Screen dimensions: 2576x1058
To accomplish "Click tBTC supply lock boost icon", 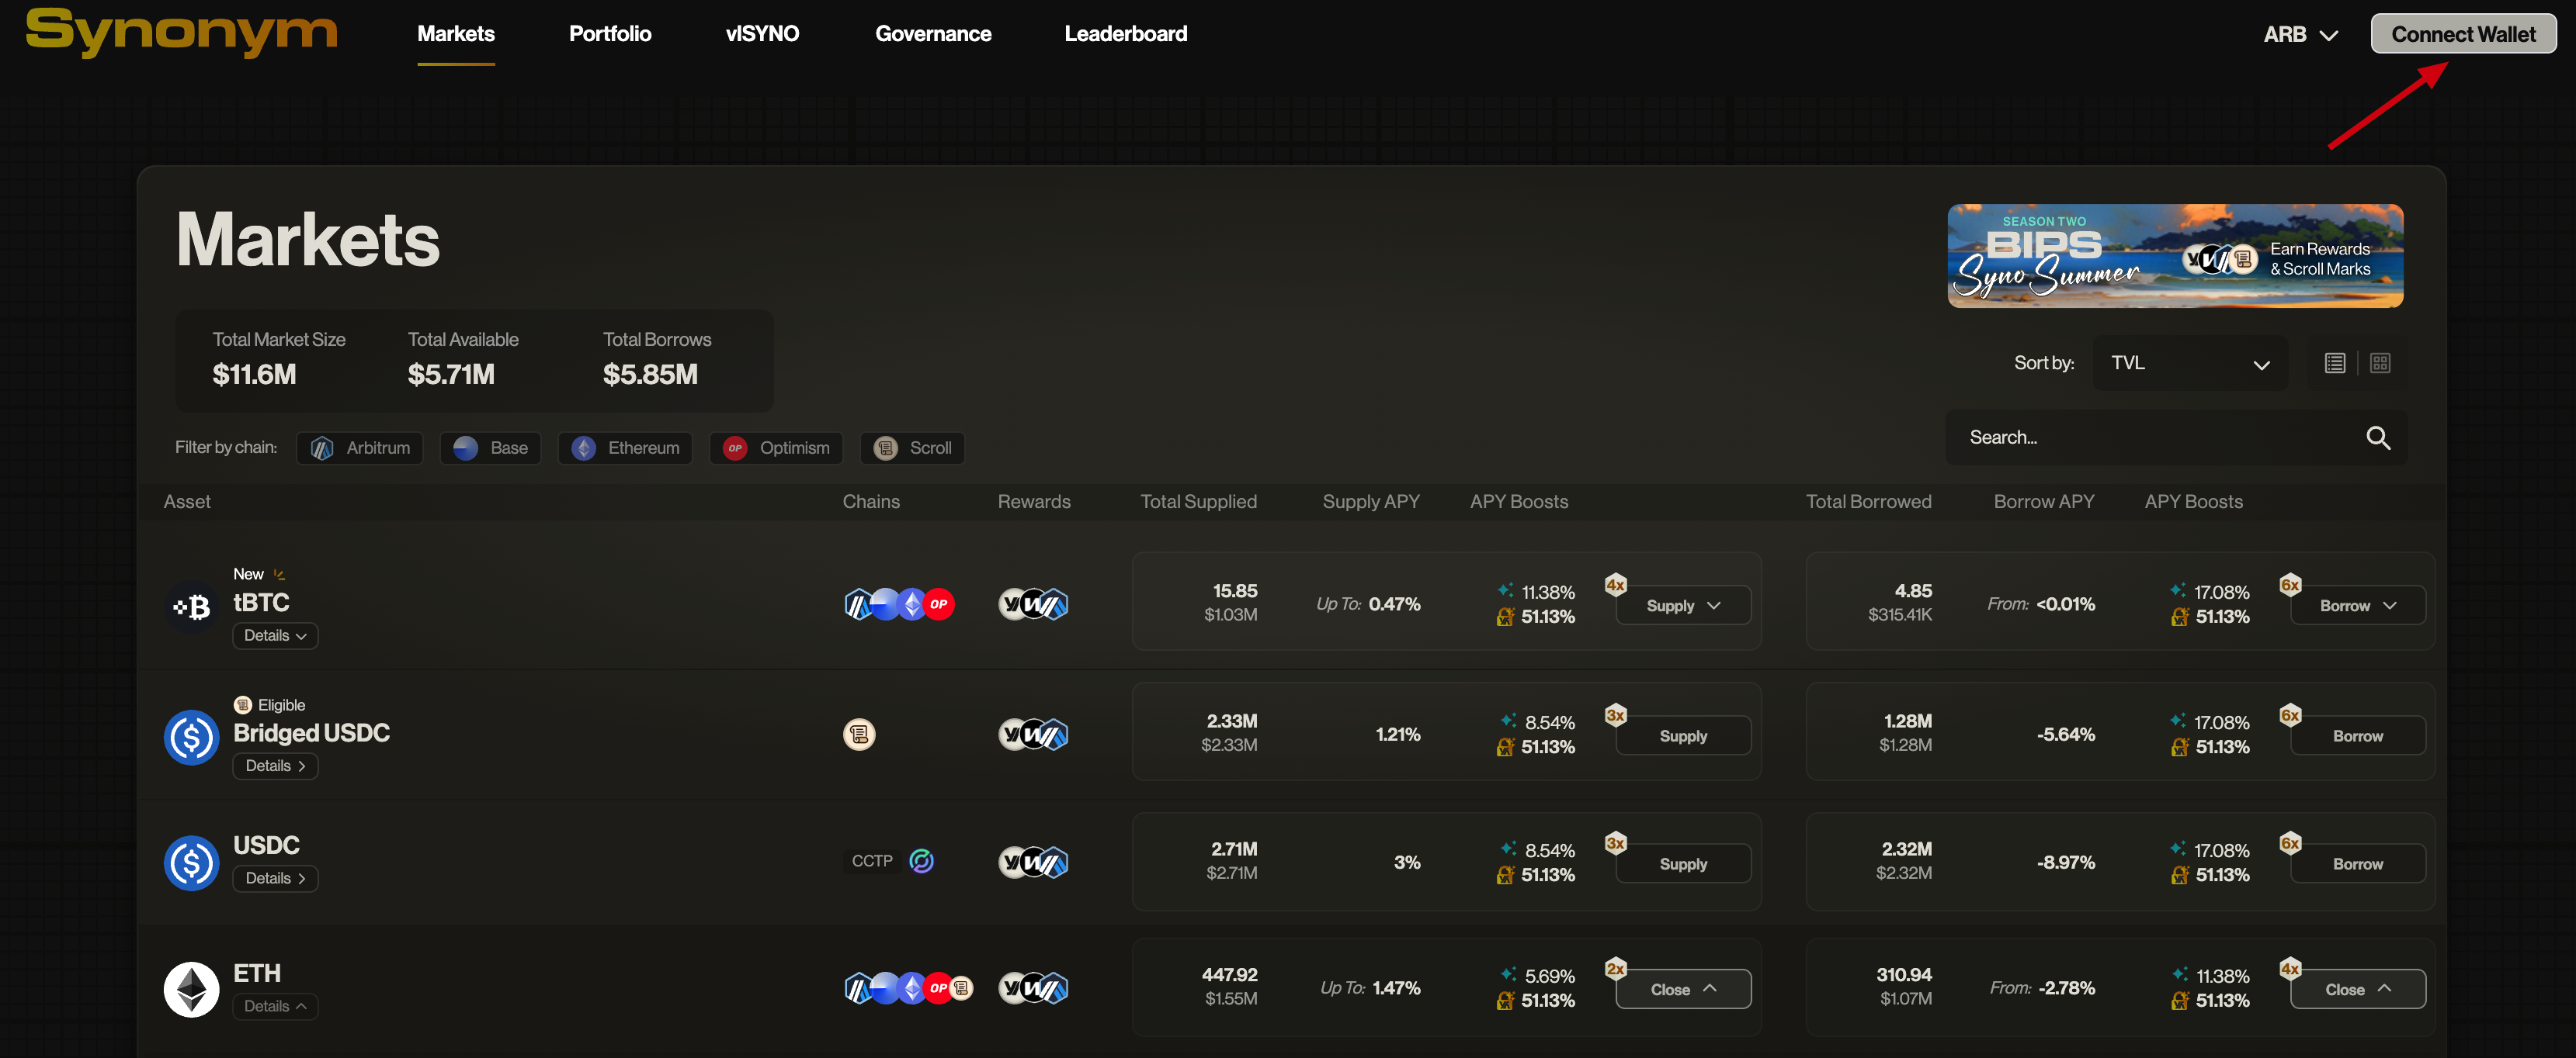I will pyautogui.click(x=1505, y=617).
